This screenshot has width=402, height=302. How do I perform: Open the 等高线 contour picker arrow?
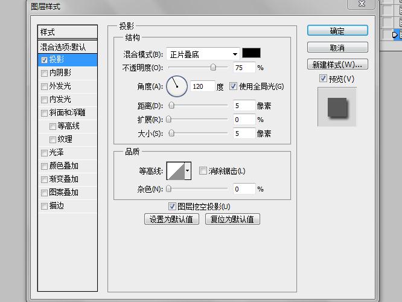point(188,170)
